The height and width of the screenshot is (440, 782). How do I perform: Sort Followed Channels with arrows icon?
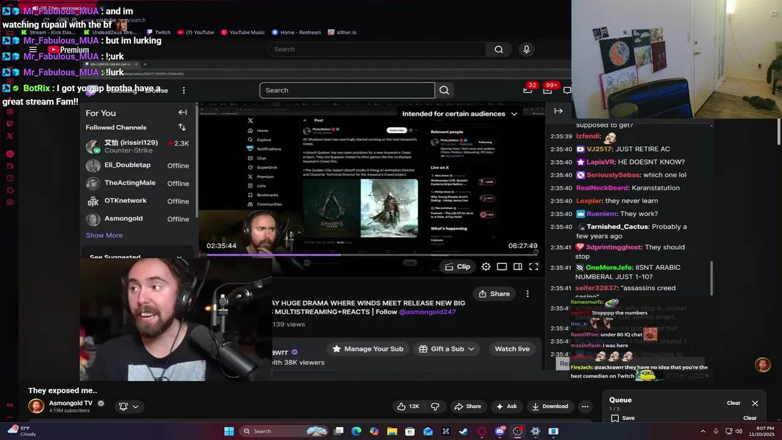pyautogui.click(x=182, y=127)
